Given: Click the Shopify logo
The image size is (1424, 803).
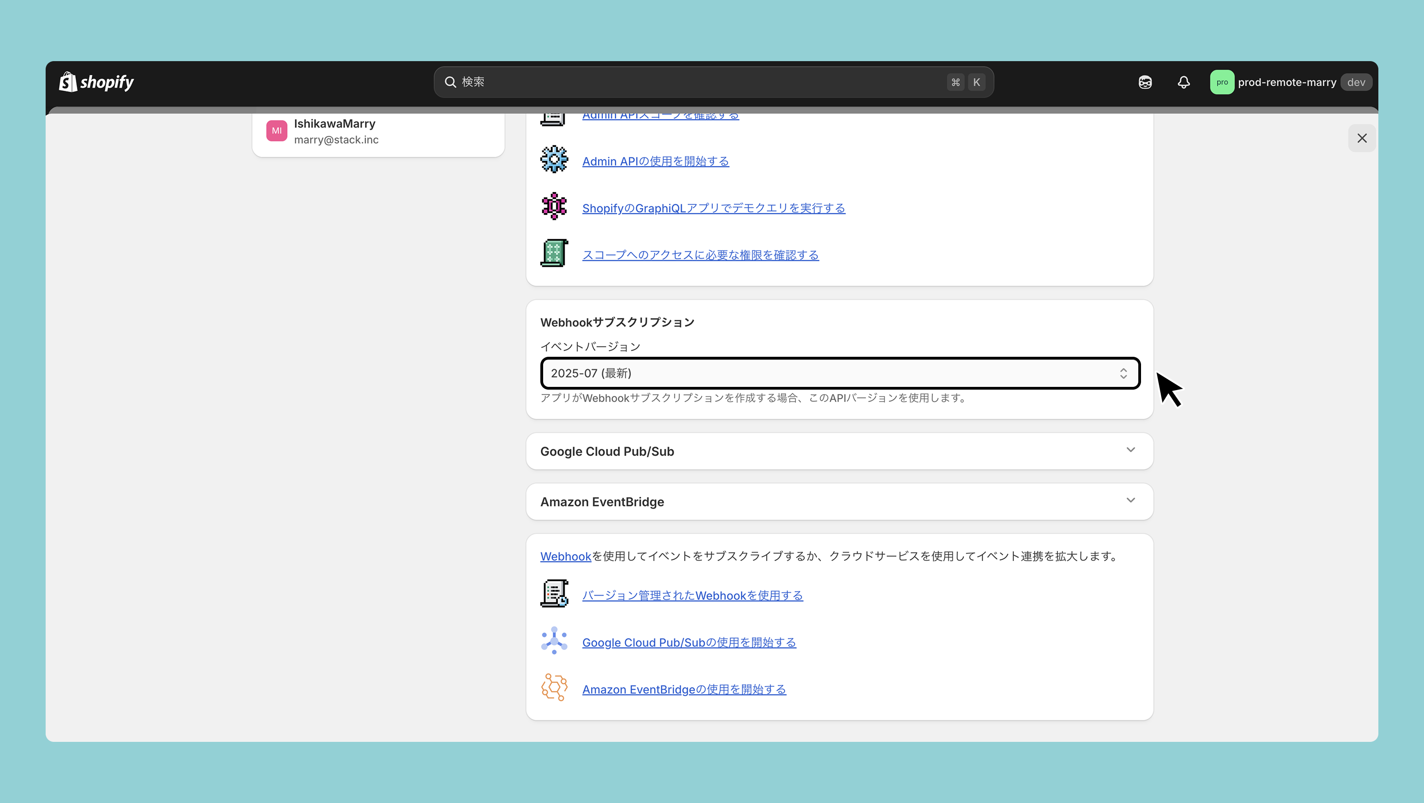Looking at the screenshot, I should point(96,82).
